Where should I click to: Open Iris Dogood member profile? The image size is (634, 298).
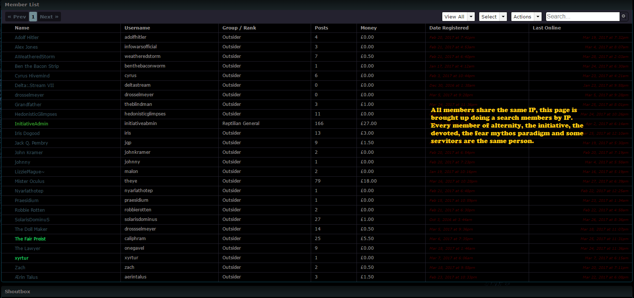point(27,134)
